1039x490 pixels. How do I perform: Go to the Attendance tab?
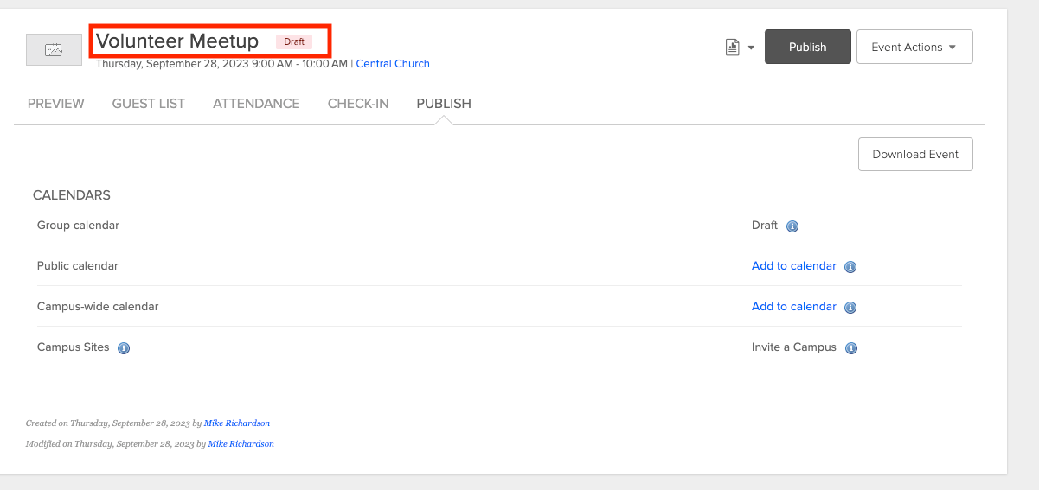[x=256, y=104]
